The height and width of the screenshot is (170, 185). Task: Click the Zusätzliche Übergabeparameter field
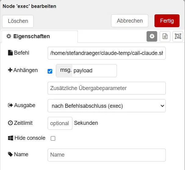click(107, 88)
